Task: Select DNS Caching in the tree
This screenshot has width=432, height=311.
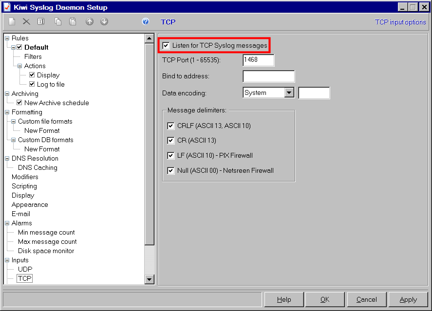Action: tap(38, 167)
